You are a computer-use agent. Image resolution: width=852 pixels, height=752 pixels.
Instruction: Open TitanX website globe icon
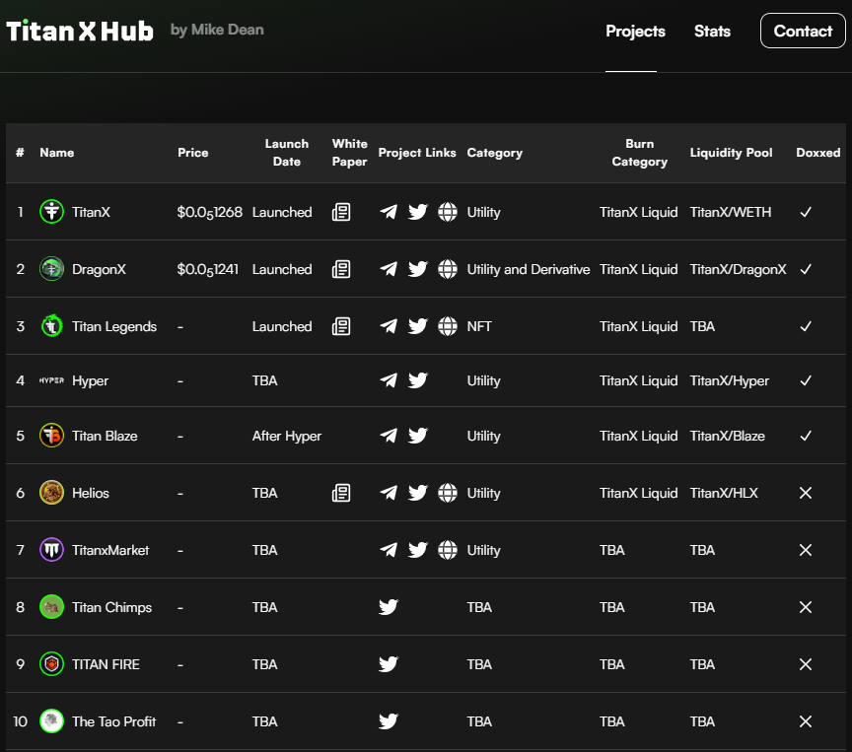[x=448, y=212]
